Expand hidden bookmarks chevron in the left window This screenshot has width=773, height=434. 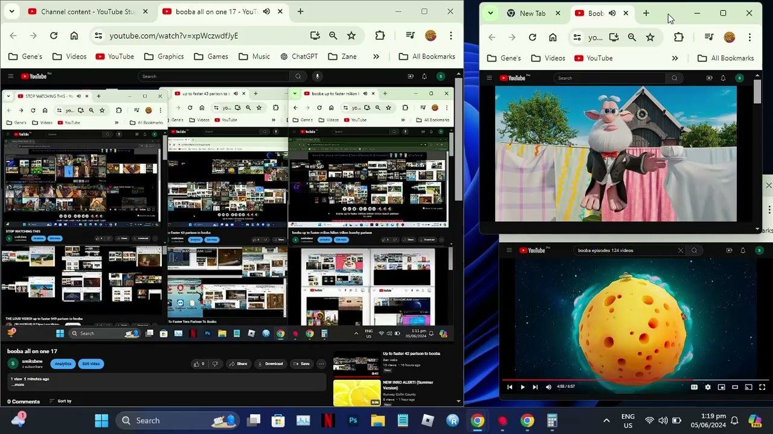click(x=376, y=57)
